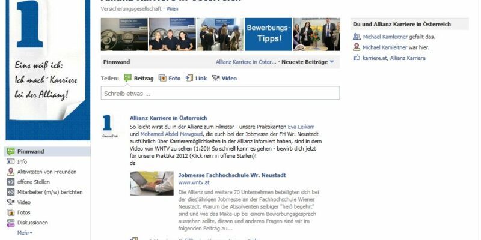Image resolution: width=481 pixels, height=240 pixels.
Task: Open Allianz Karriere in Öster... wall filter
Action: [x=246, y=62]
